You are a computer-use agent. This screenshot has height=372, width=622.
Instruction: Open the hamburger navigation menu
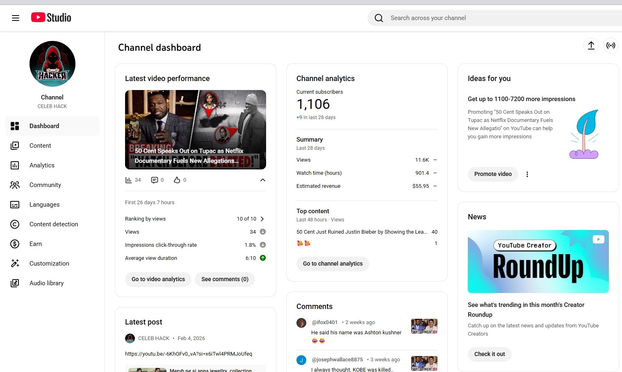(x=16, y=18)
